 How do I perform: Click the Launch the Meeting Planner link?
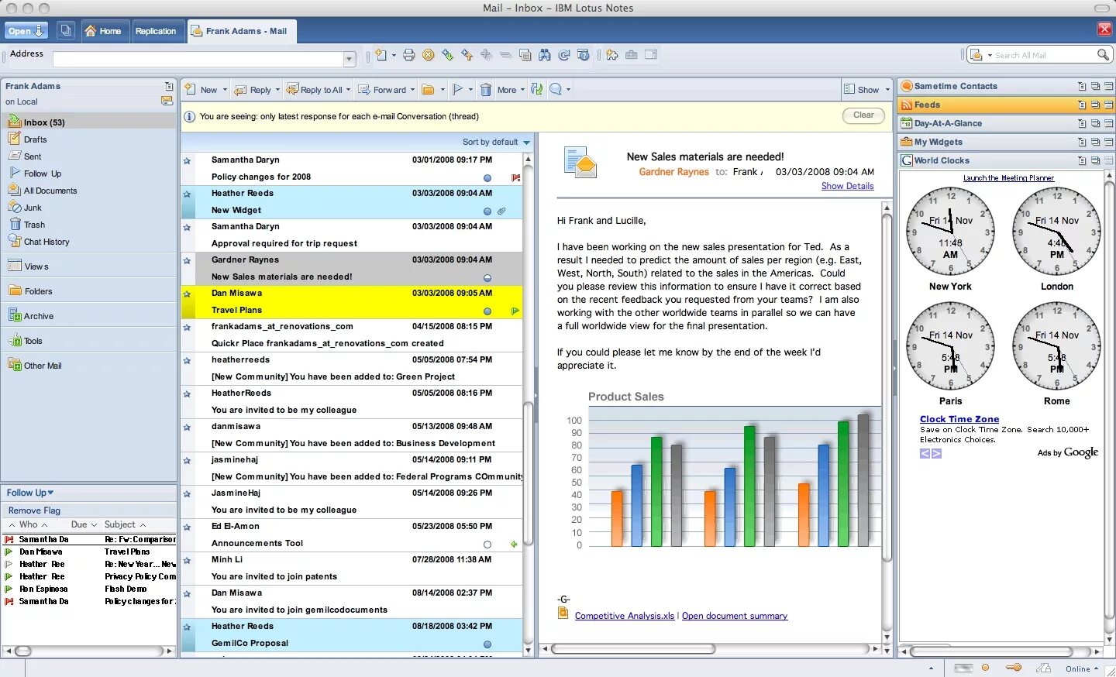(1008, 178)
